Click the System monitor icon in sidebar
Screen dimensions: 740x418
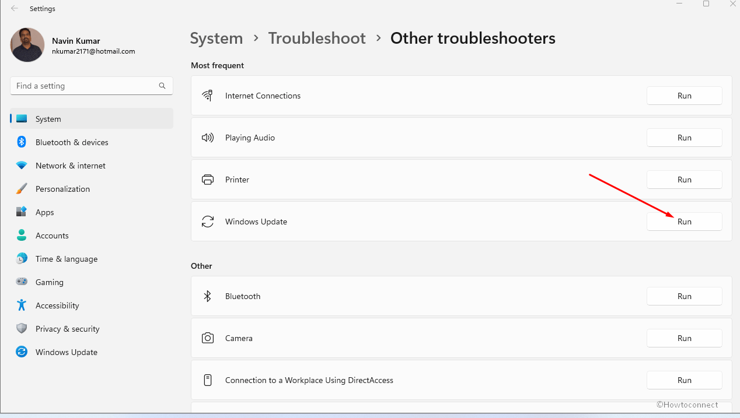[22, 119]
